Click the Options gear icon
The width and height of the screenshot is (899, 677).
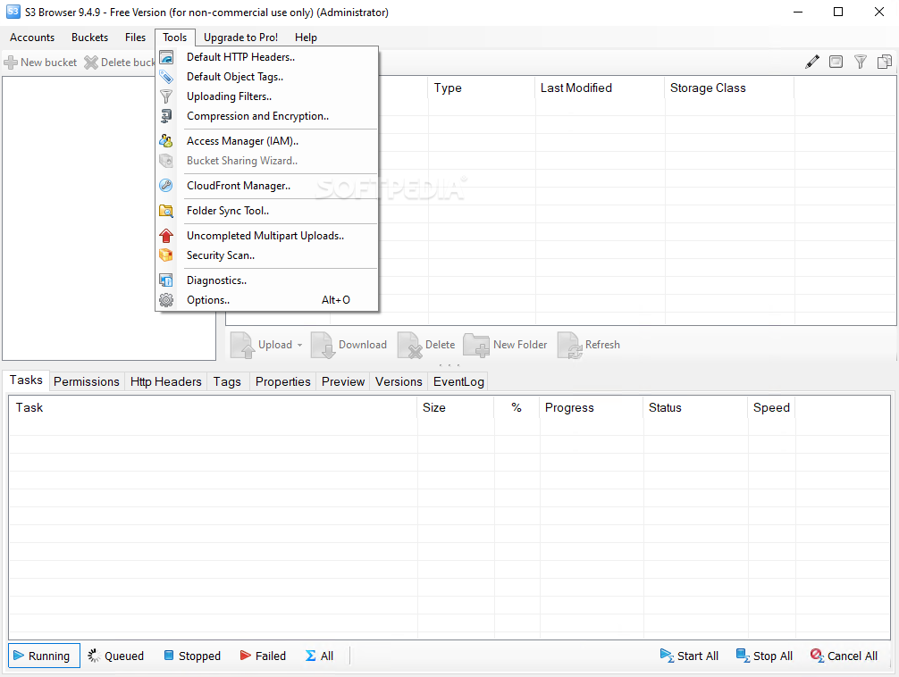pyautogui.click(x=166, y=300)
